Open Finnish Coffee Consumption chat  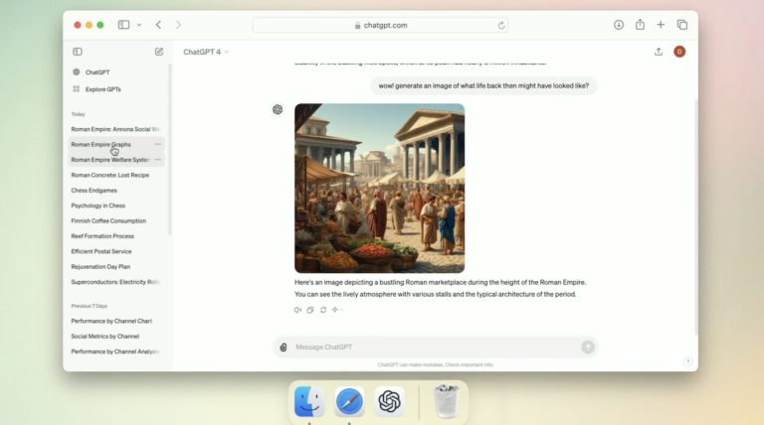pos(108,220)
